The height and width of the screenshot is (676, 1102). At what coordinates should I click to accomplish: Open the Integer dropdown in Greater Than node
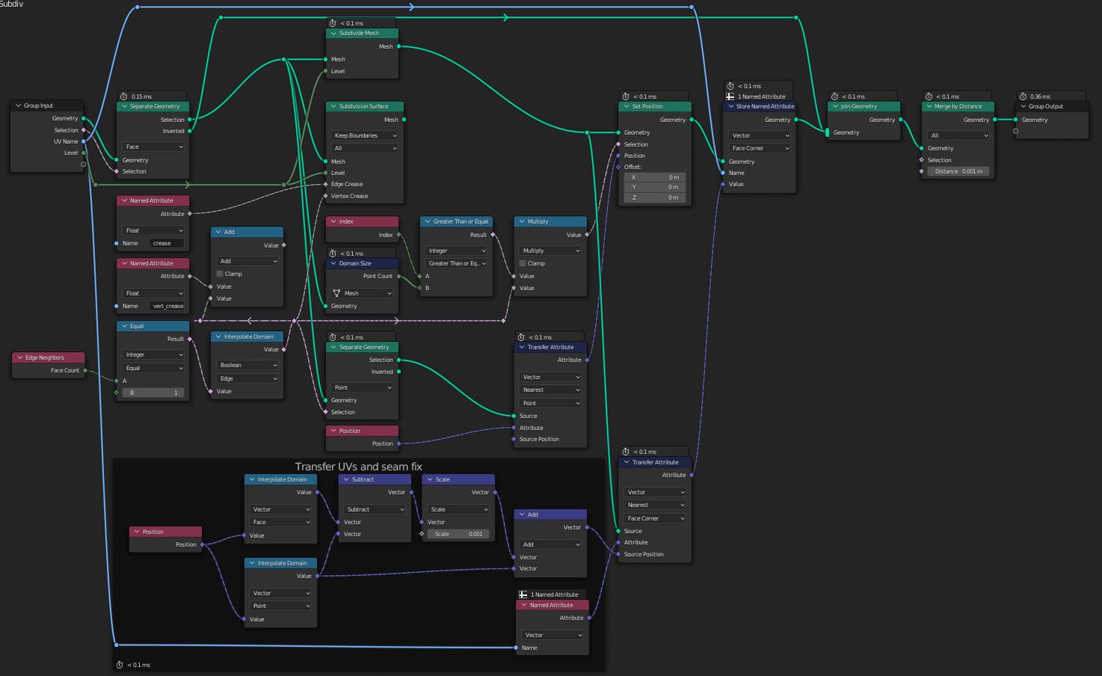pos(456,251)
